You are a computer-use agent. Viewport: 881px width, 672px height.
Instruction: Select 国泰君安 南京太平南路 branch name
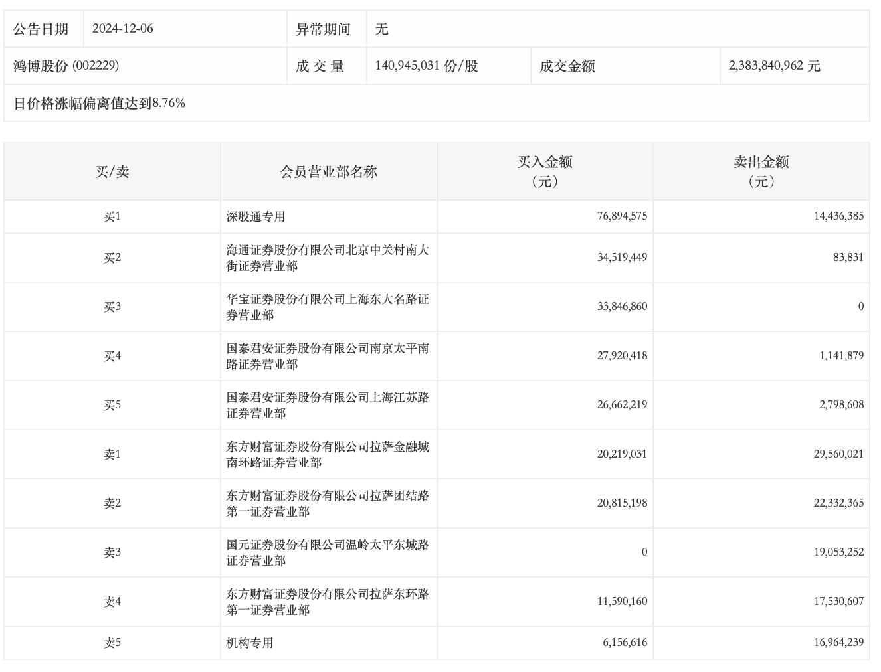(x=328, y=356)
